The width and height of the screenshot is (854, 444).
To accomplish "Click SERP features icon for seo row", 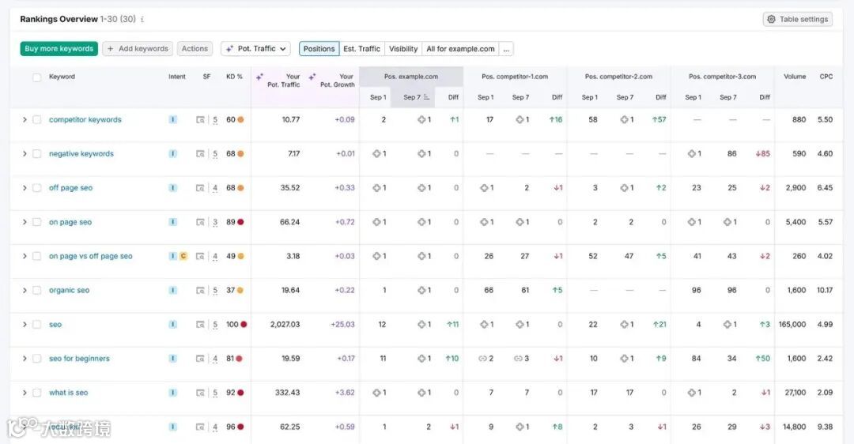I will (x=200, y=324).
